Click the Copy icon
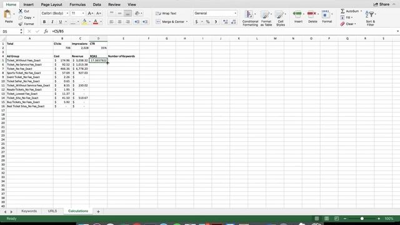The height and width of the screenshot is (225, 400). (x=21, y=17)
